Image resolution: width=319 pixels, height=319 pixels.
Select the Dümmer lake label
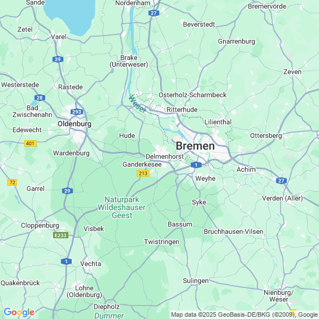tap(109, 316)
